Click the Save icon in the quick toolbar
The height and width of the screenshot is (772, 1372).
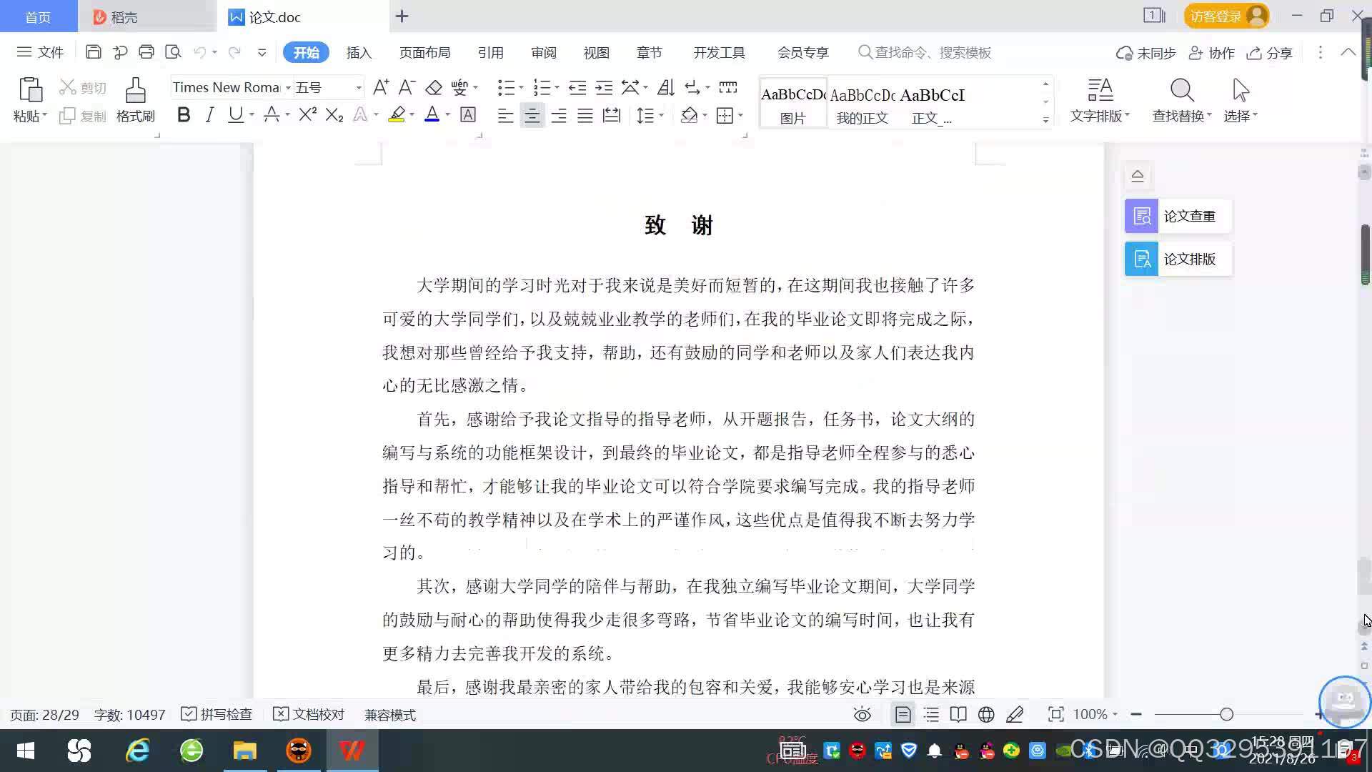click(x=93, y=52)
